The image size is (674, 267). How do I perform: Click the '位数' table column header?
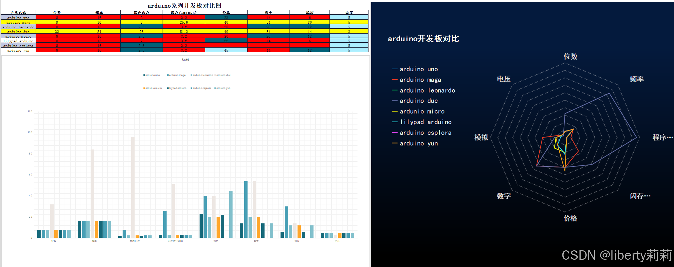(57, 13)
